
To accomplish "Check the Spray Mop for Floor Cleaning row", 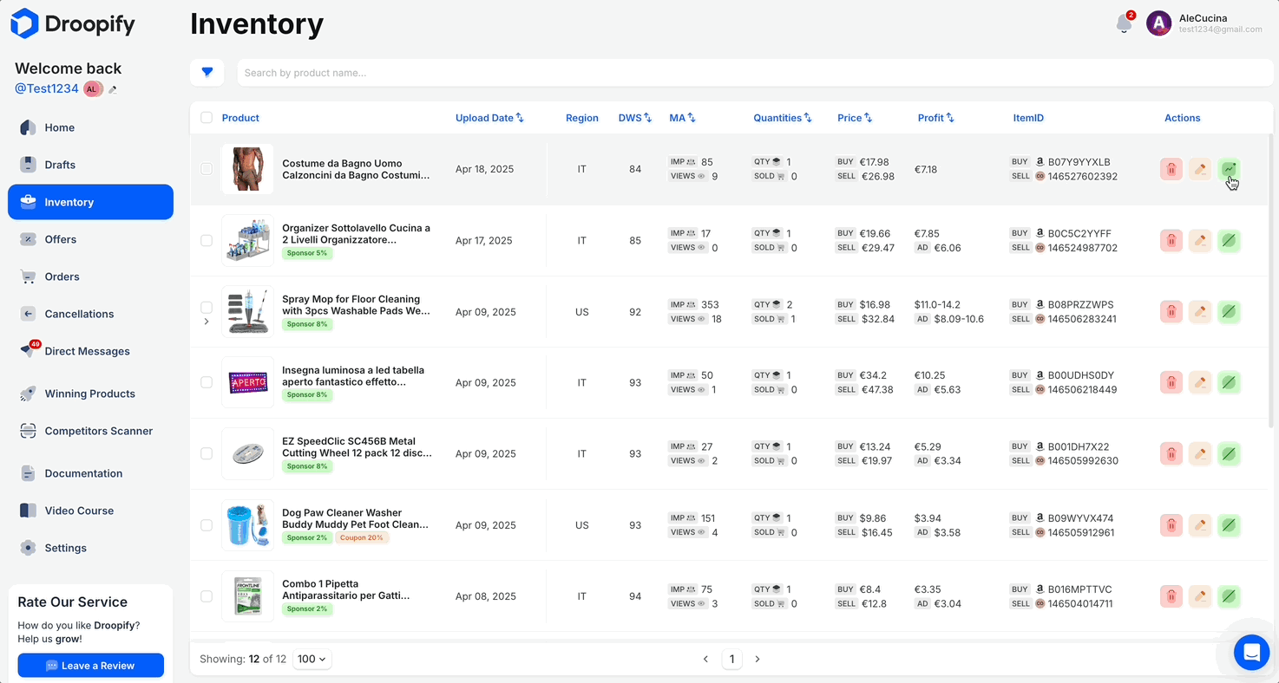I will click(x=207, y=307).
